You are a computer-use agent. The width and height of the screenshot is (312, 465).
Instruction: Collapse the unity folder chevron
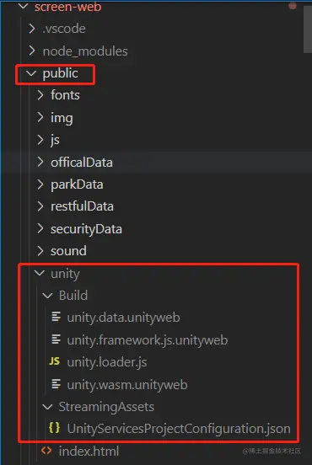click(x=40, y=273)
